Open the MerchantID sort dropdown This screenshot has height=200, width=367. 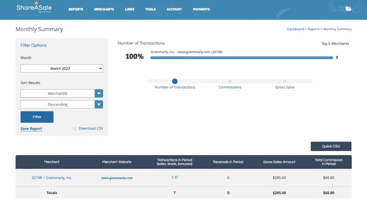coord(62,93)
